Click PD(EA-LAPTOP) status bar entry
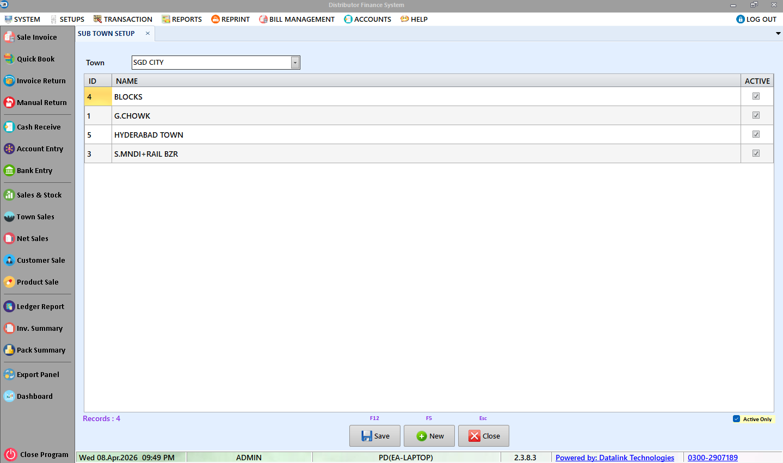The width and height of the screenshot is (783, 463). pos(406,458)
